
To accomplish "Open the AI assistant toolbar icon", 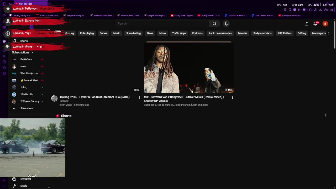I will point(326,10).
